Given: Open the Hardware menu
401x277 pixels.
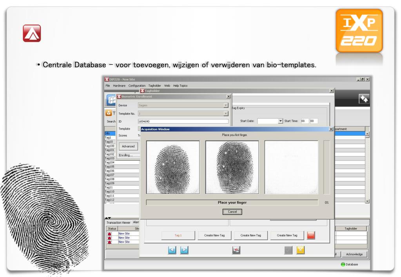Looking at the screenshot, I should pos(119,86).
